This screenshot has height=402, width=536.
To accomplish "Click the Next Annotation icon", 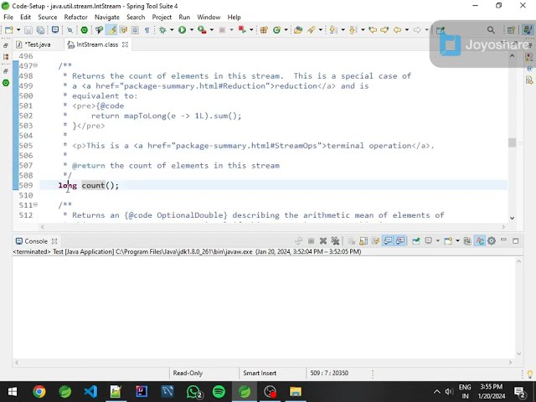I will coord(332,30).
